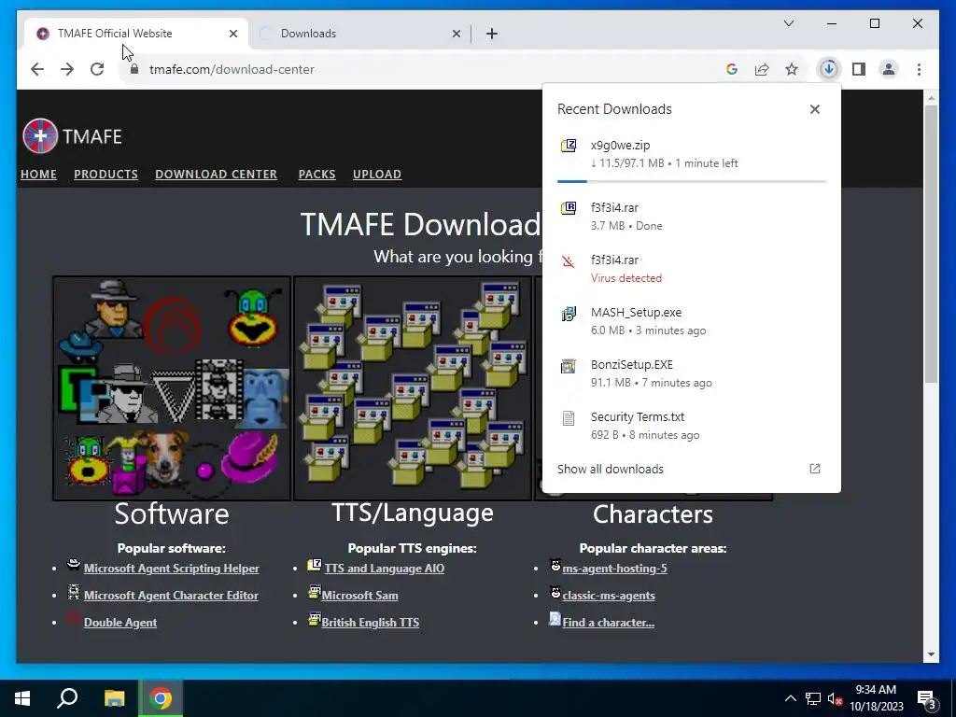The height and width of the screenshot is (717, 956).
Task: Open the Microsoft Sam link
Action: pos(359,596)
